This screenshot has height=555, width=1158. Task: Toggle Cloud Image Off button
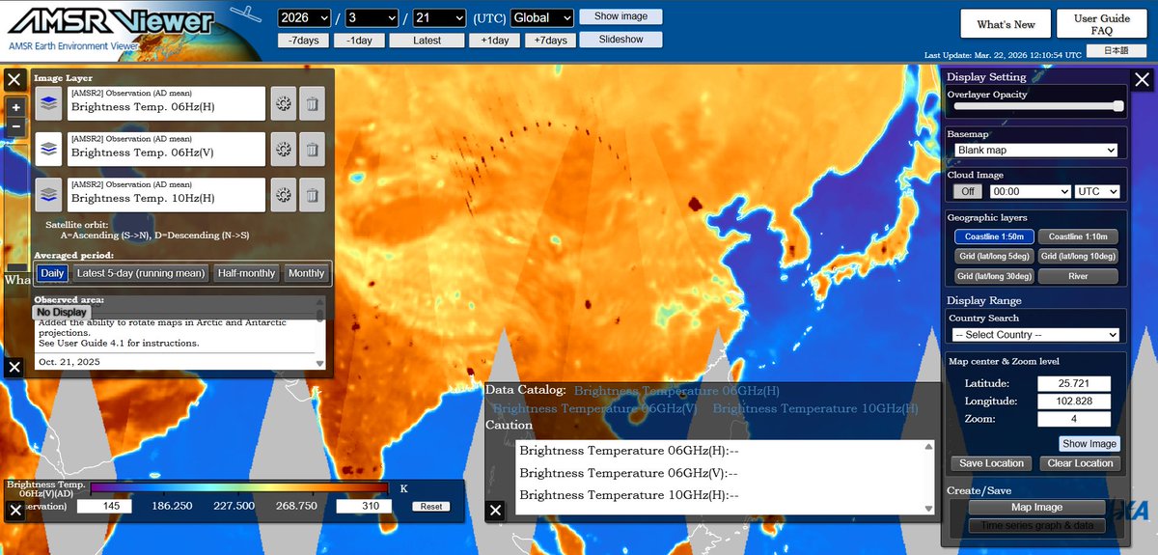point(966,192)
